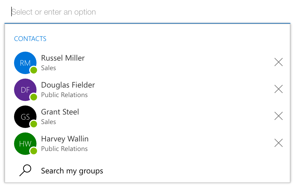This screenshot has height=188, width=296.
Task: Click Grant Steel's black GS avatar
Action: click(x=25, y=116)
